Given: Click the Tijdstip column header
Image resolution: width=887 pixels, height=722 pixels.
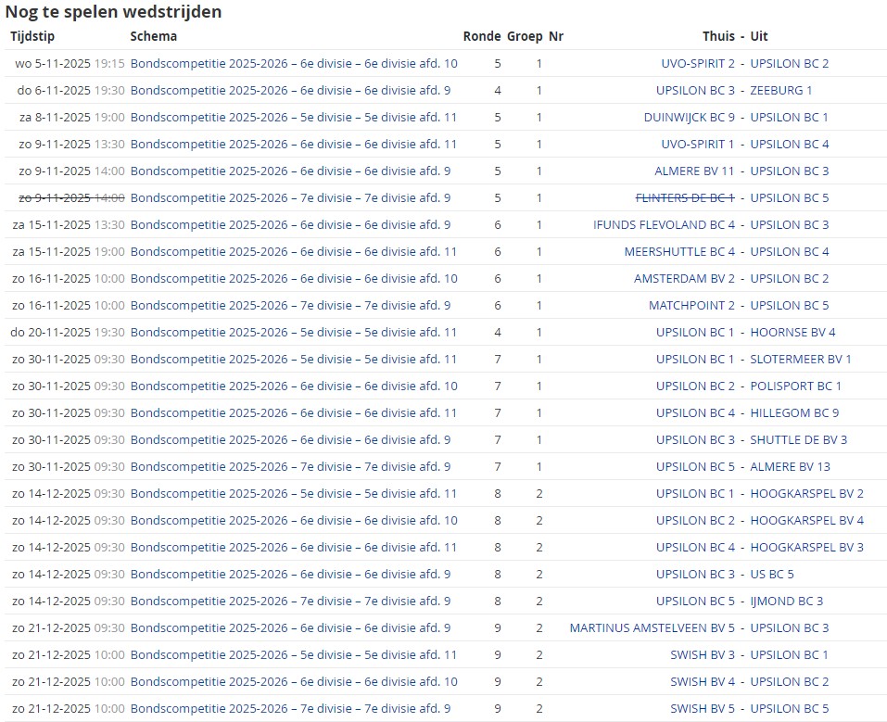Looking at the screenshot, I should point(32,36).
